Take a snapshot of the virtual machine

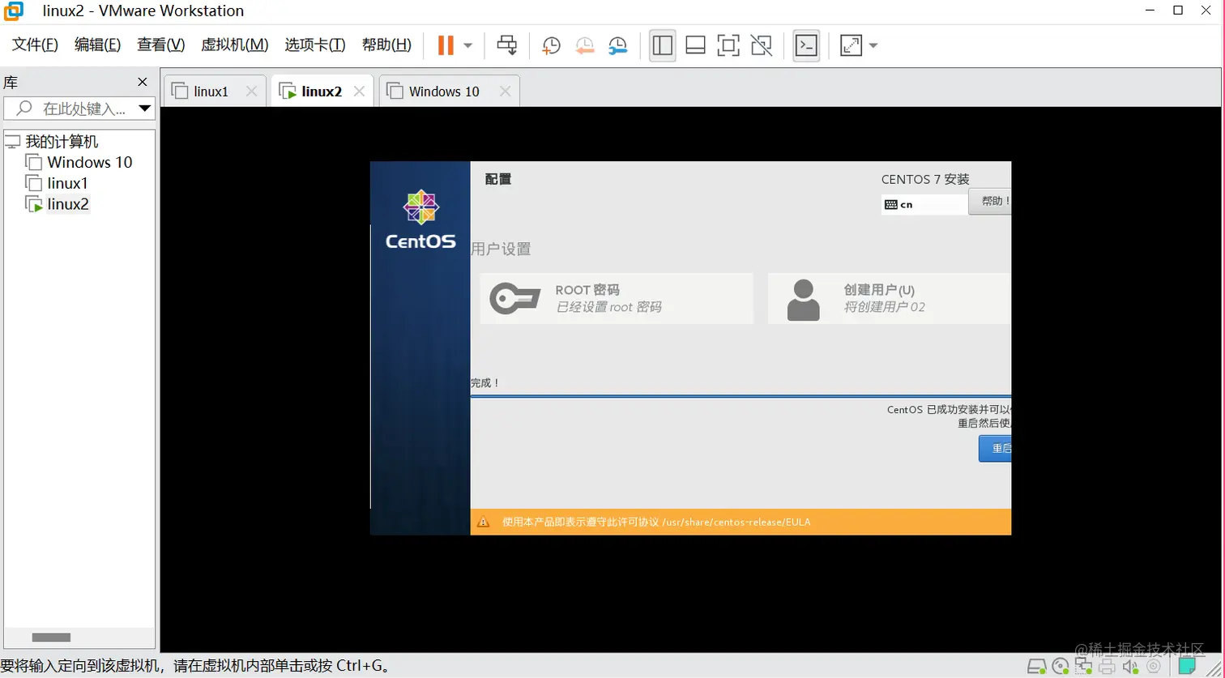click(x=550, y=45)
